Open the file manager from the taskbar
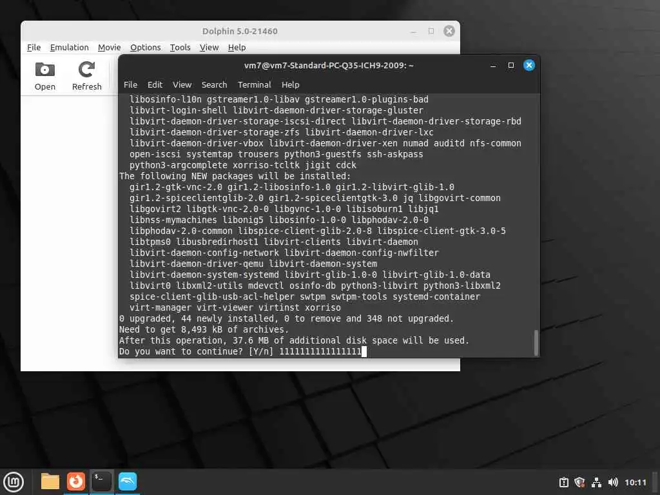660x495 pixels. click(x=50, y=481)
